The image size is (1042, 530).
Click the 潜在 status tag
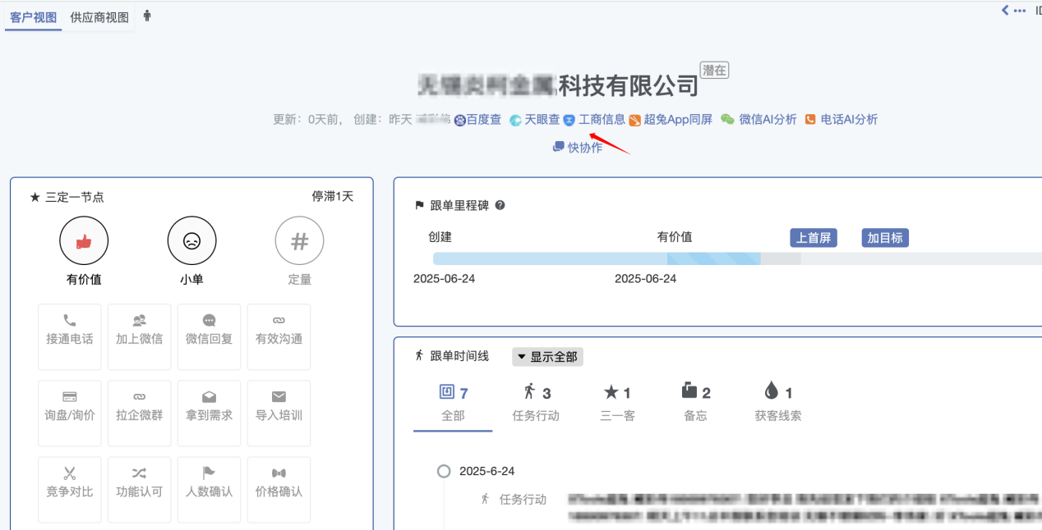[715, 71]
